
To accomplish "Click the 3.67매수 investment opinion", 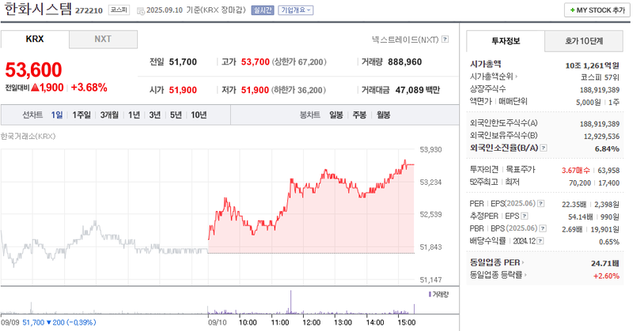I will pyautogui.click(x=576, y=171).
